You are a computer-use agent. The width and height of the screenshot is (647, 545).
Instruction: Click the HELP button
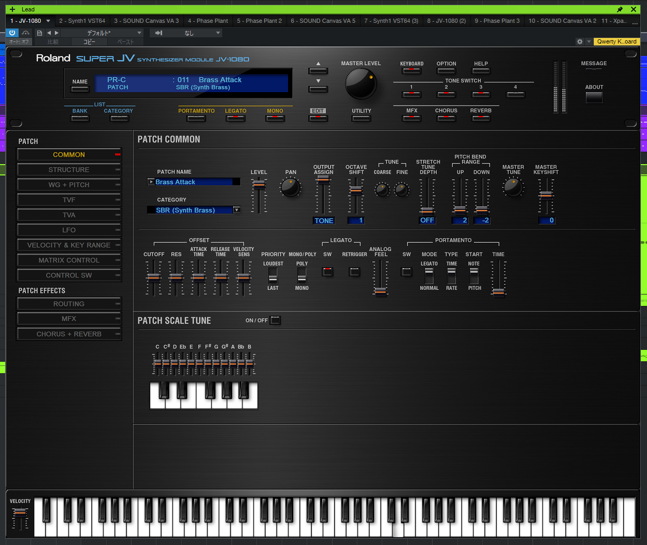(x=481, y=70)
